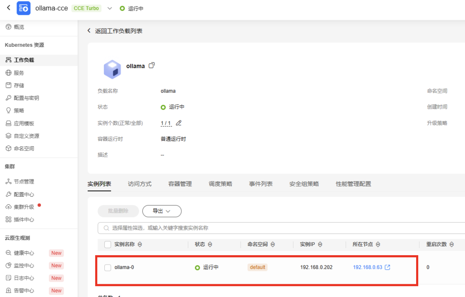Click the 监控中心 chart icon
The image size is (465, 297).
point(8,266)
